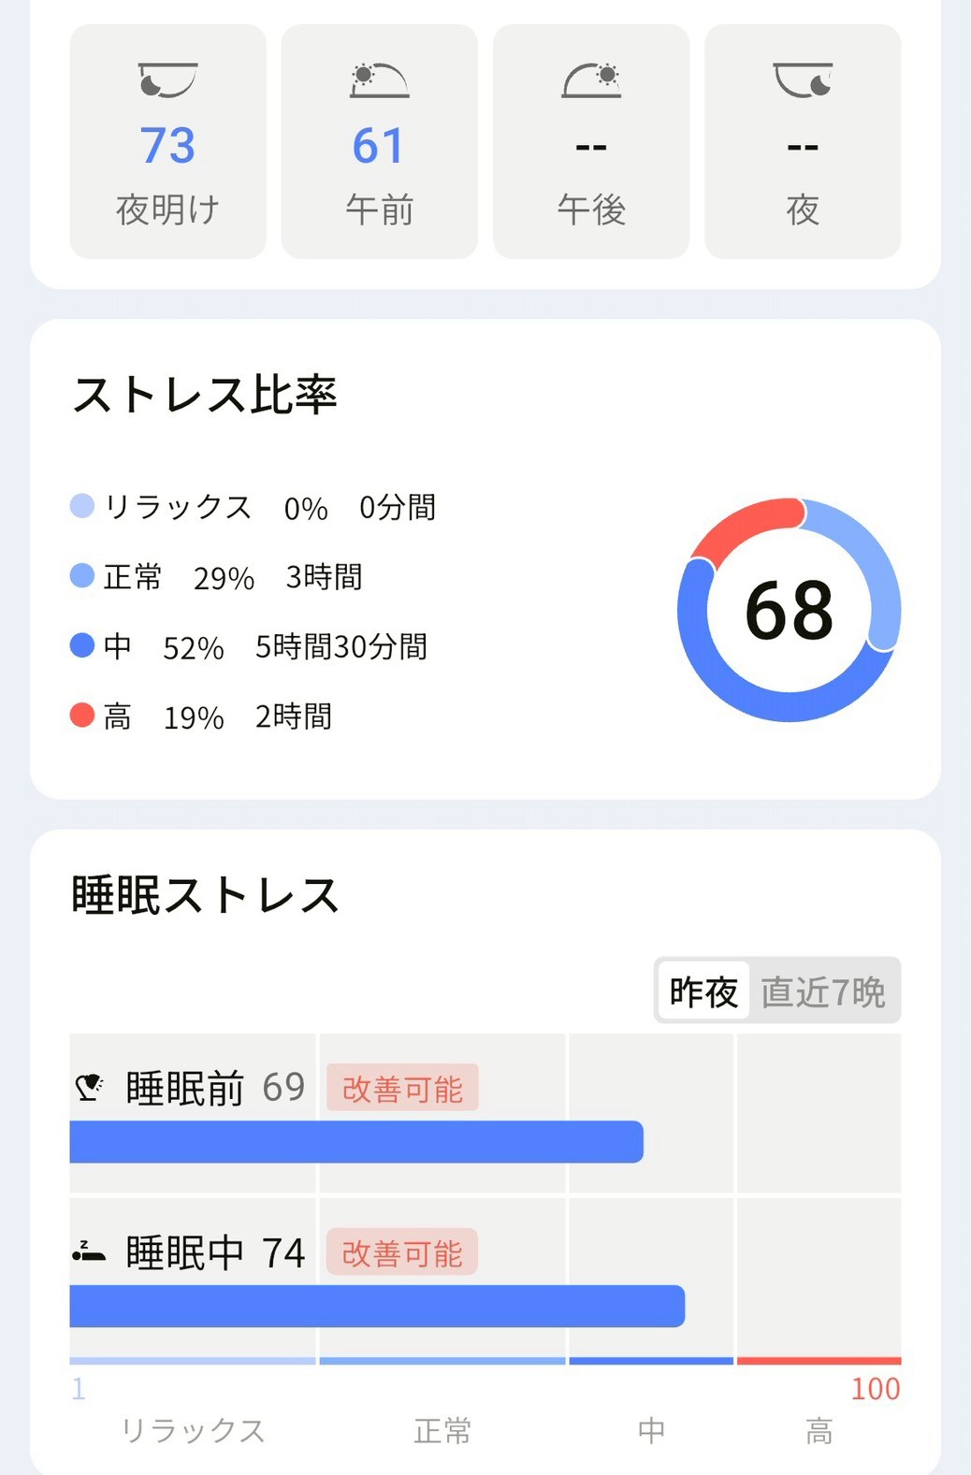Click the dark blue medium-stress legend dot
Screen dimensions: 971x1475
82,645
